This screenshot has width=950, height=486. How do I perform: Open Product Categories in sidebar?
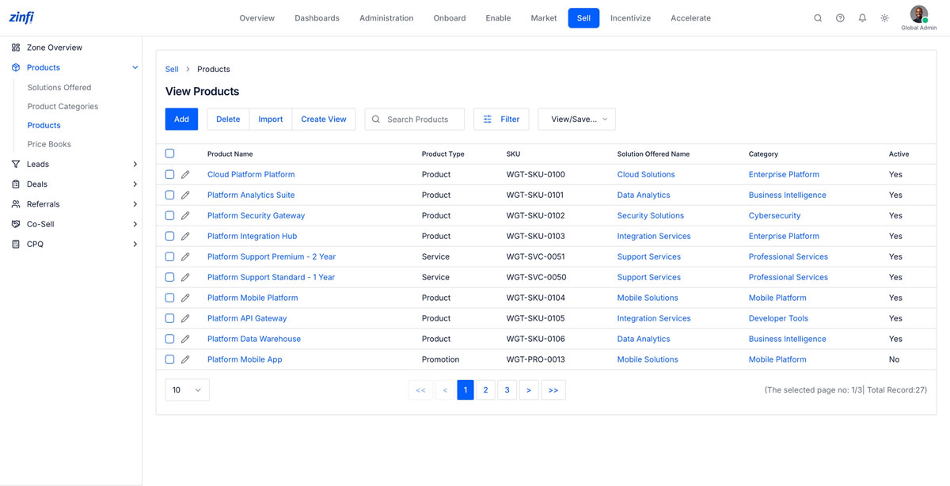coord(63,106)
